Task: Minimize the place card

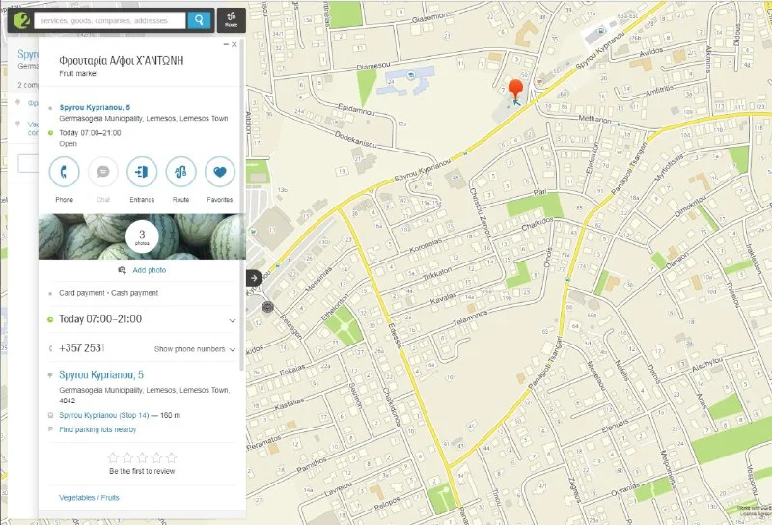Action: 227,44
